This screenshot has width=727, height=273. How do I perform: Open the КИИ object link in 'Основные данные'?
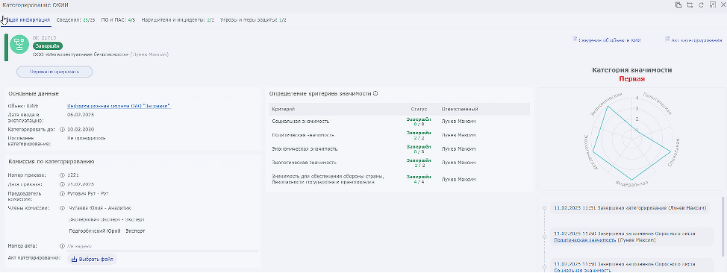pos(119,106)
